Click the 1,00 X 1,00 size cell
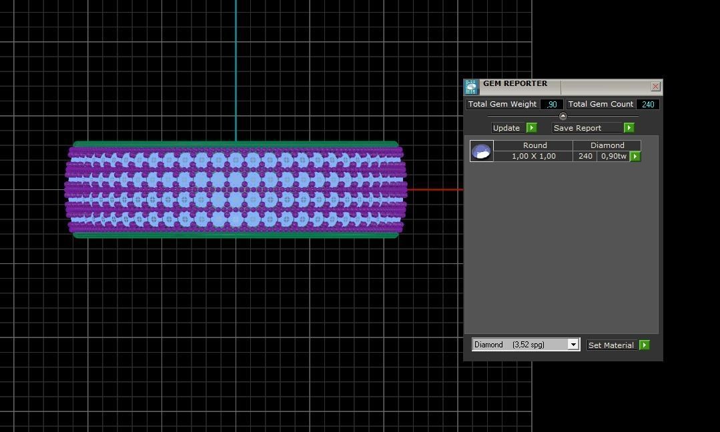The height and width of the screenshot is (432, 720). coord(534,157)
